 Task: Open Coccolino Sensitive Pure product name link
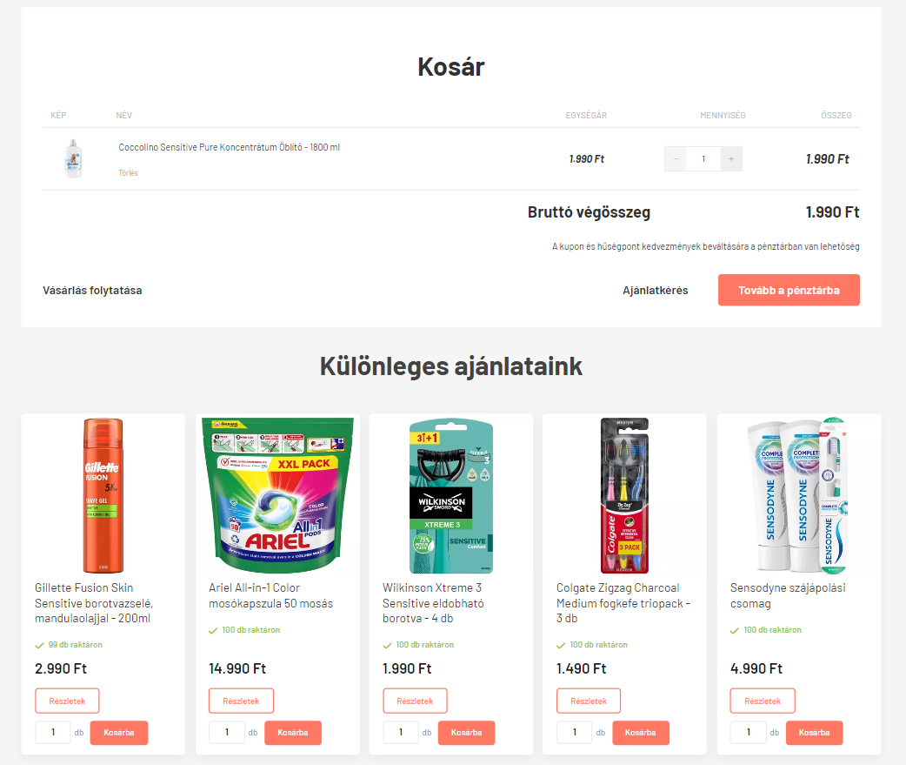click(x=230, y=147)
